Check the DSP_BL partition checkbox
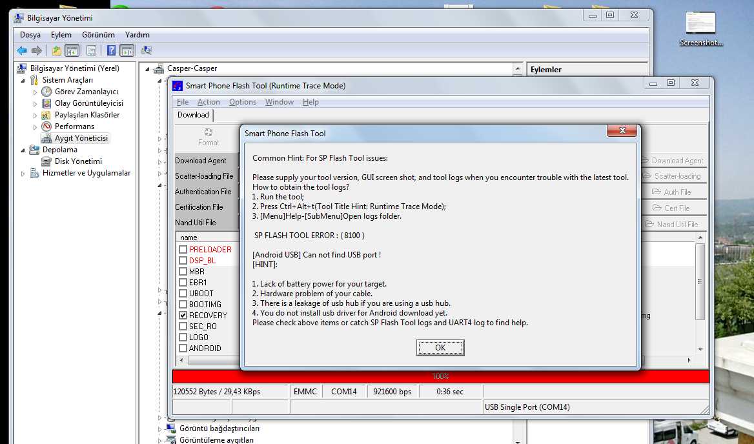 [183, 261]
